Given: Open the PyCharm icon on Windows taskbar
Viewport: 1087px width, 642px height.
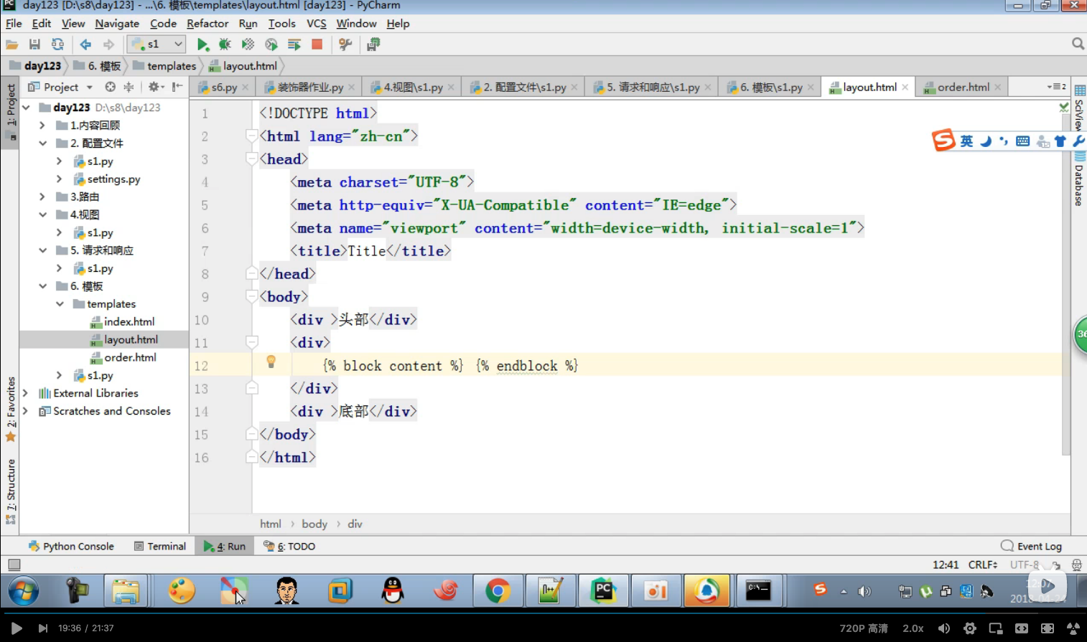Looking at the screenshot, I should click(x=603, y=591).
